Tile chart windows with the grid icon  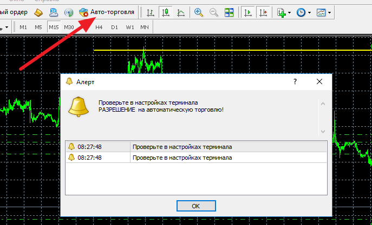point(229,12)
